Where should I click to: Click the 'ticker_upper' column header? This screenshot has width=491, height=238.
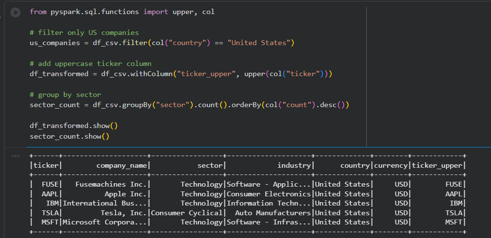click(437, 166)
